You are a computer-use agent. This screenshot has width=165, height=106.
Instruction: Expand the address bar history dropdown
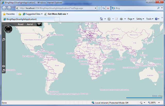pyautogui.click(x=95, y=8)
